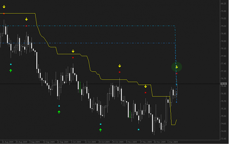Select red cross on the 79.20 dashed line
The height and width of the screenshot is (144, 229).
click(x=26, y=26)
